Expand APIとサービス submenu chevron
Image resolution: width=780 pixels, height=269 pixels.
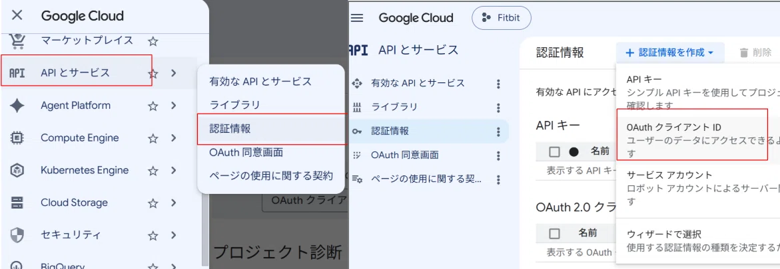coord(173,73)
